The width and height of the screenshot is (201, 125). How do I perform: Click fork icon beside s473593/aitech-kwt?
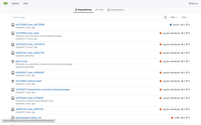pyautogui.click(x=13, y=81)
